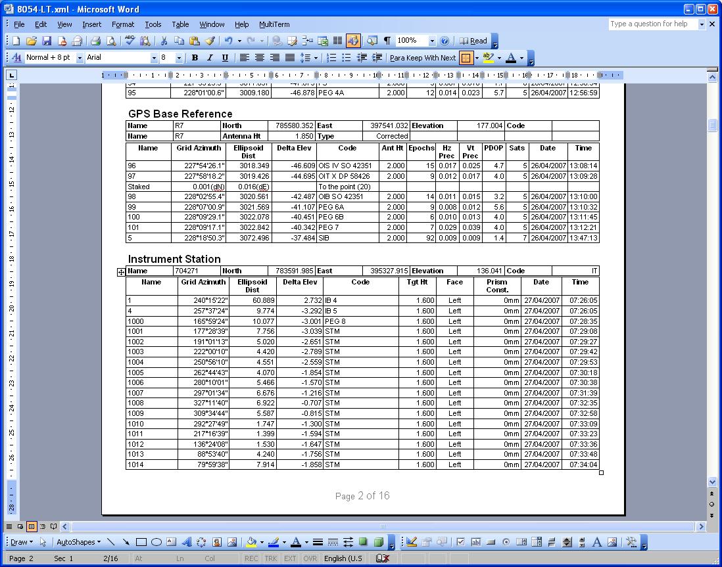Viewport: 722px width, 567px height.
Task: Click the Format Painter brush icon
Action: coord(210,41)
